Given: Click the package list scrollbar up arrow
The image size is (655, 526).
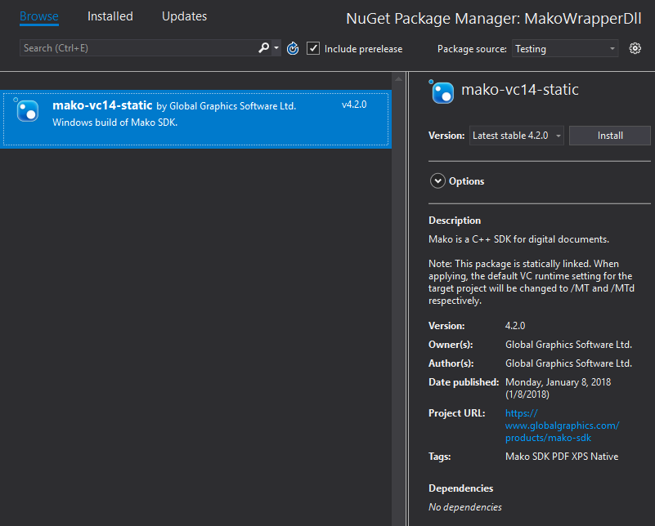Looking at the screenshot, I should tap(398, 79).
